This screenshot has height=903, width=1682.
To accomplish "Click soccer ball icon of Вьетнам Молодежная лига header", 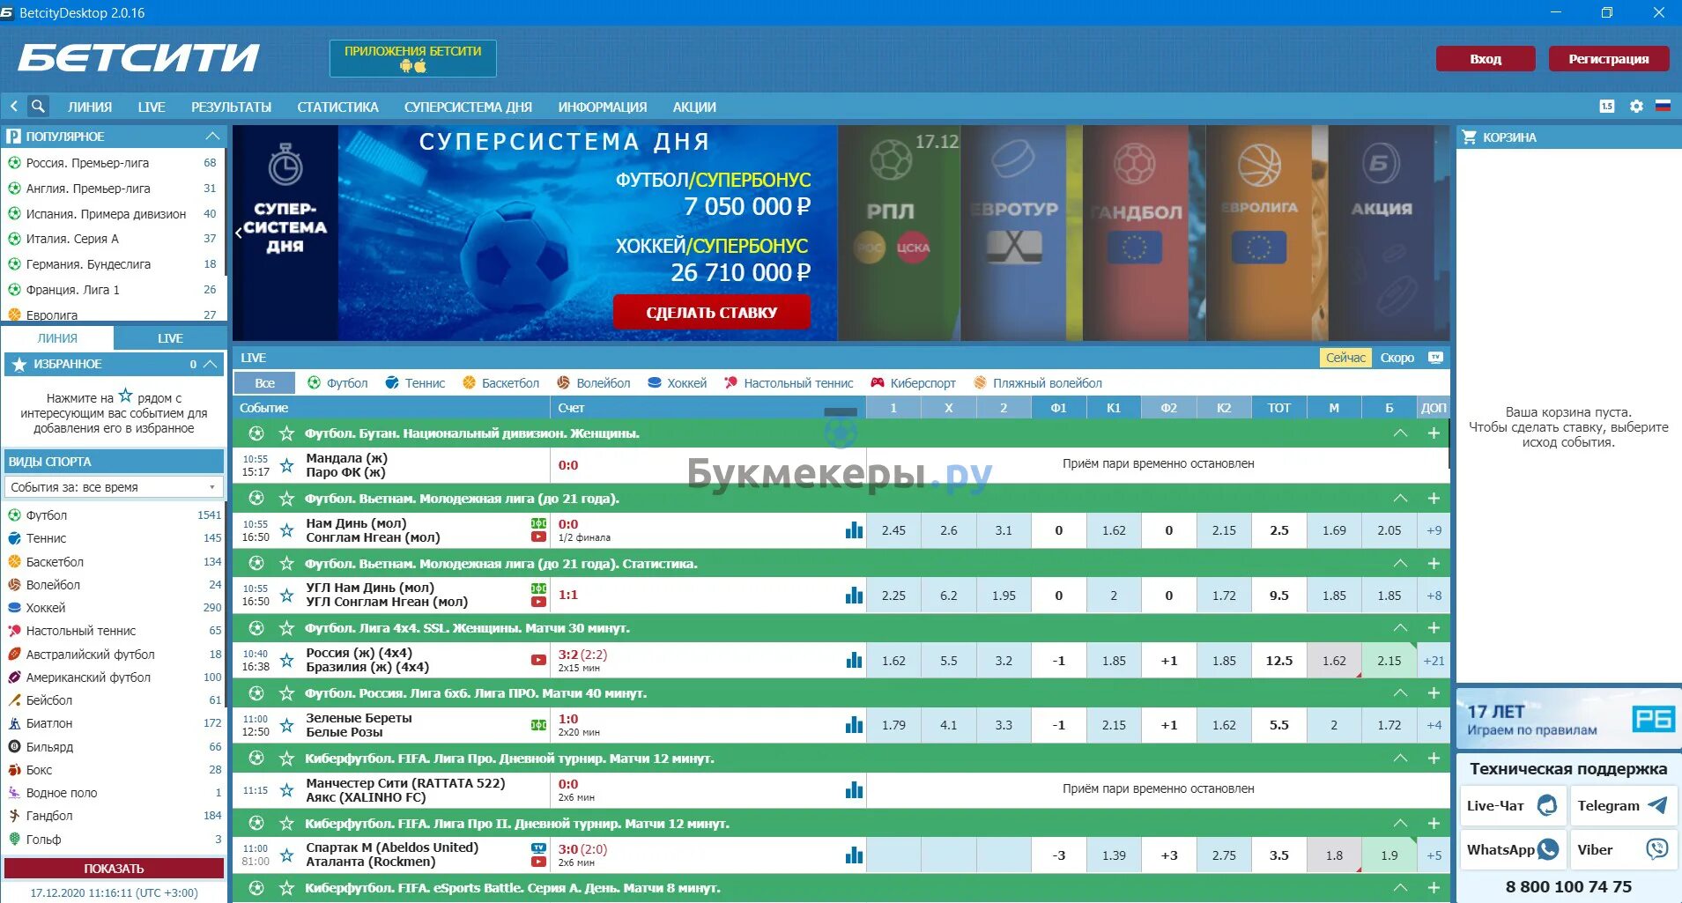I will (256, 499).
